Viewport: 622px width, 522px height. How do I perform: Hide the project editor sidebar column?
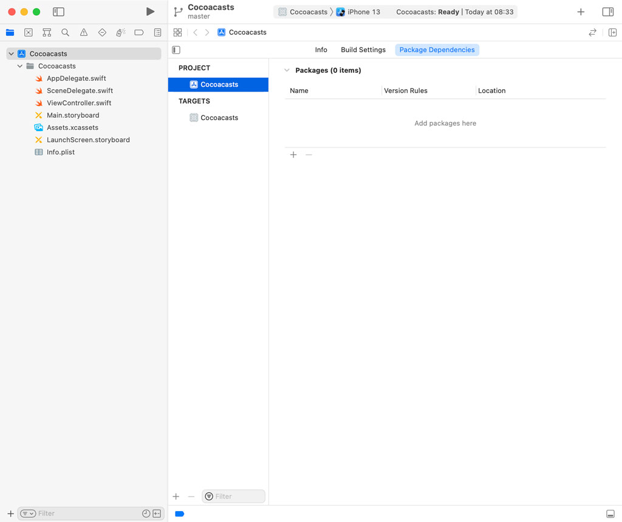176,49
